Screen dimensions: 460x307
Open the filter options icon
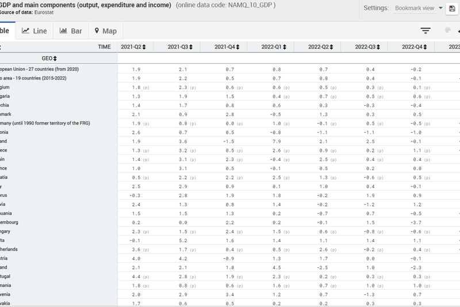click(425, 31)
